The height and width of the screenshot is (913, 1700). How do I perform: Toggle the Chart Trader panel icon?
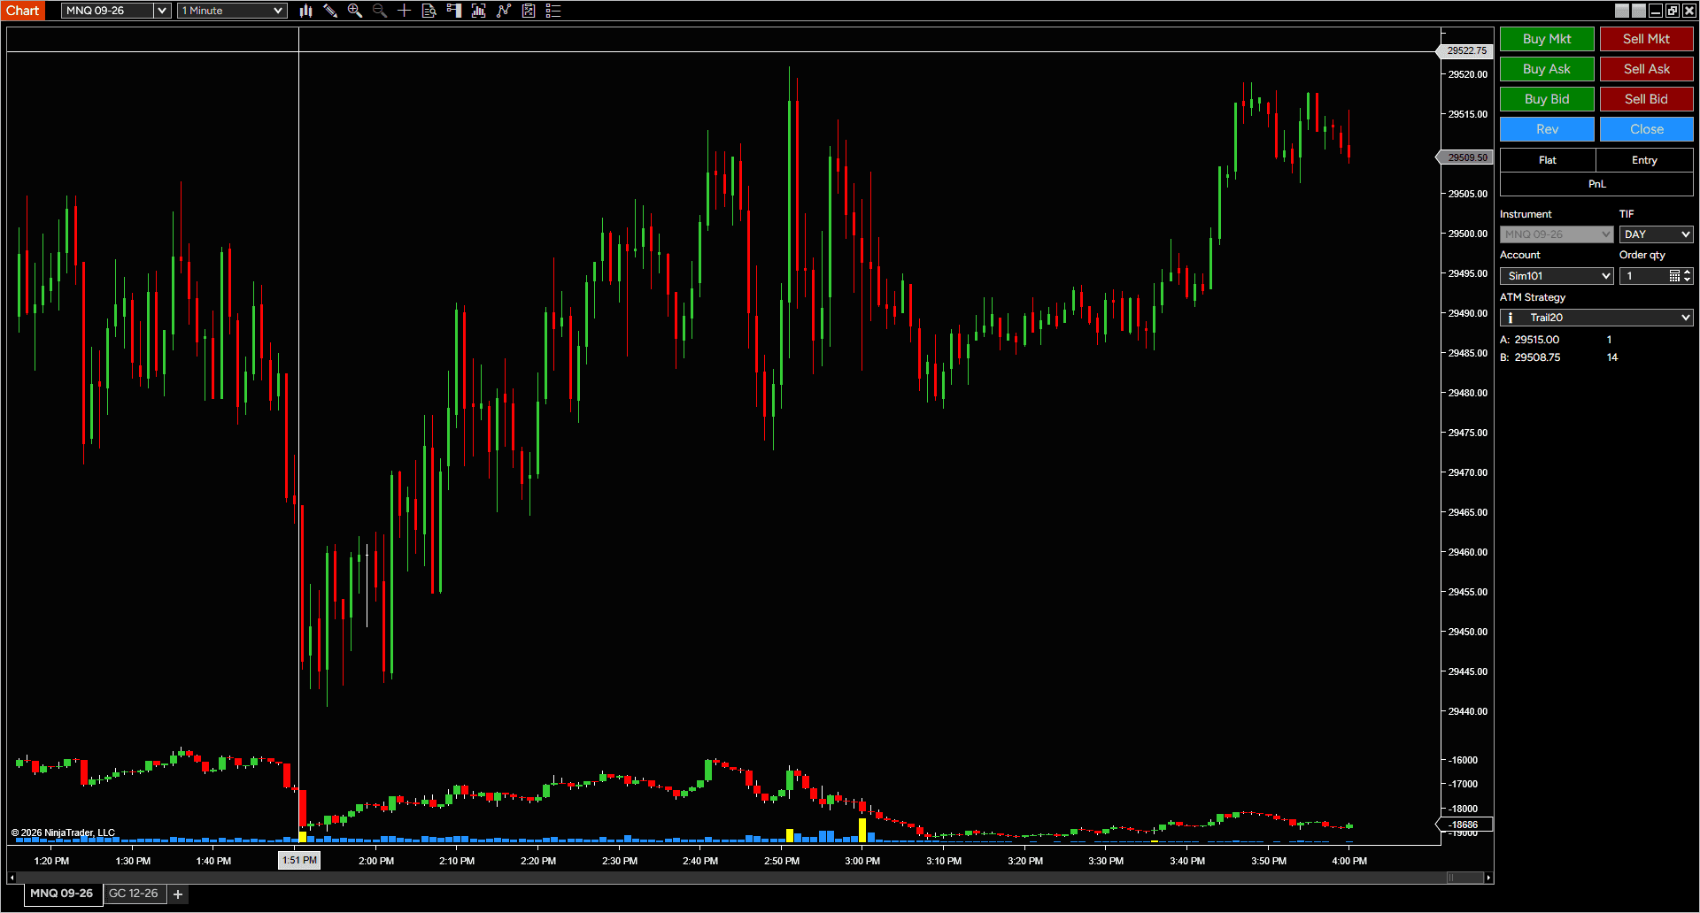(x=454, y=11)
